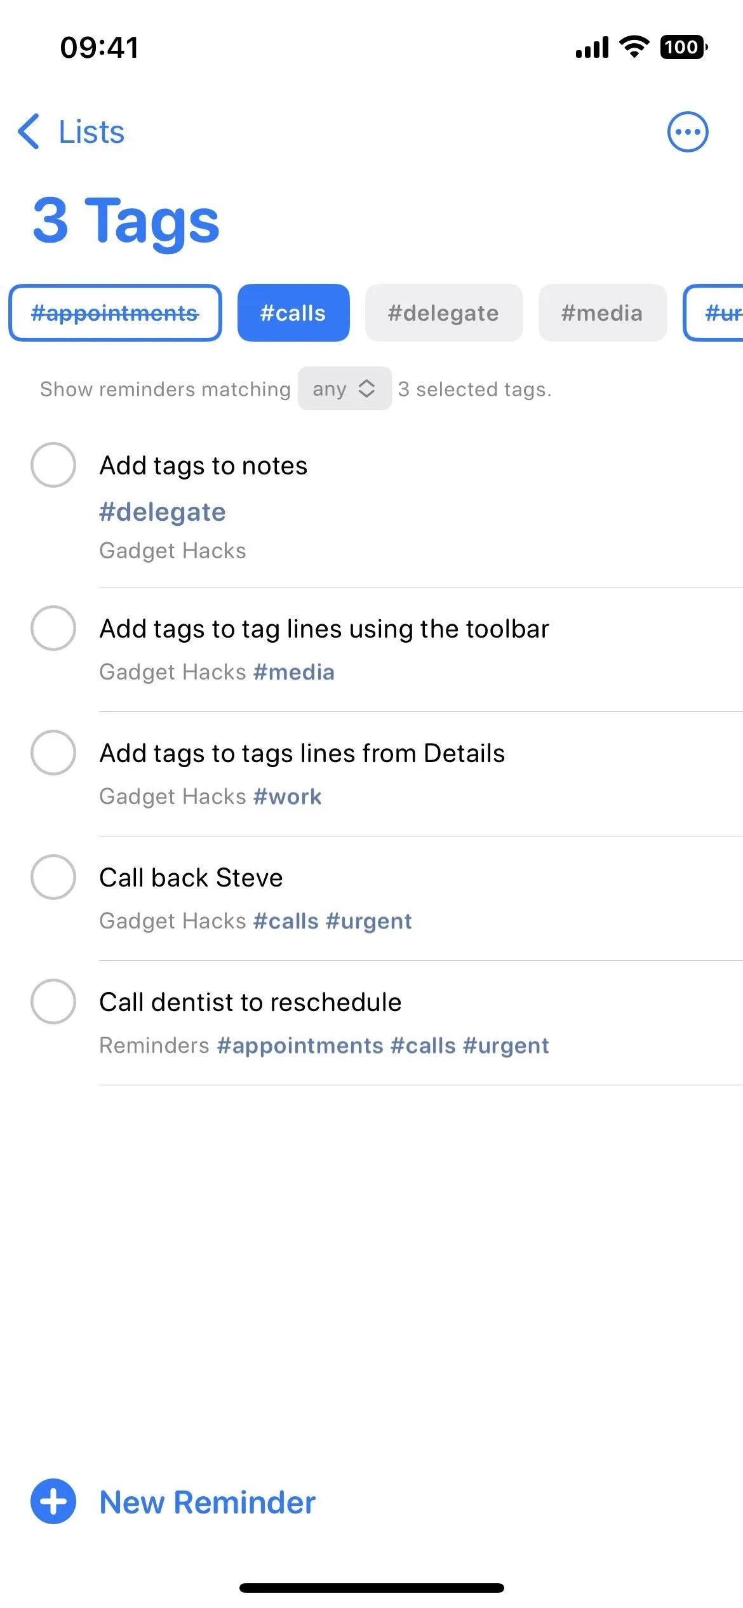Open the "any" matching dropdown

(345, 389)
